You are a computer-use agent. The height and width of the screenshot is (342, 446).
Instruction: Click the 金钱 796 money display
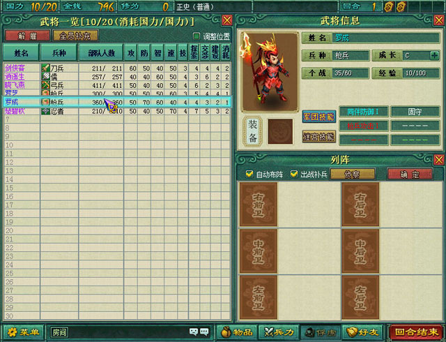pyautogui.click(x=88, y=6)
